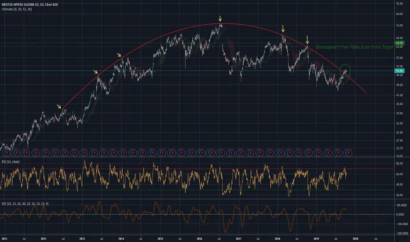The image size is (410, 242).
Task: Click the KST -100.0000 scale label
Action: pyautogui.click(x=402, y=224)
